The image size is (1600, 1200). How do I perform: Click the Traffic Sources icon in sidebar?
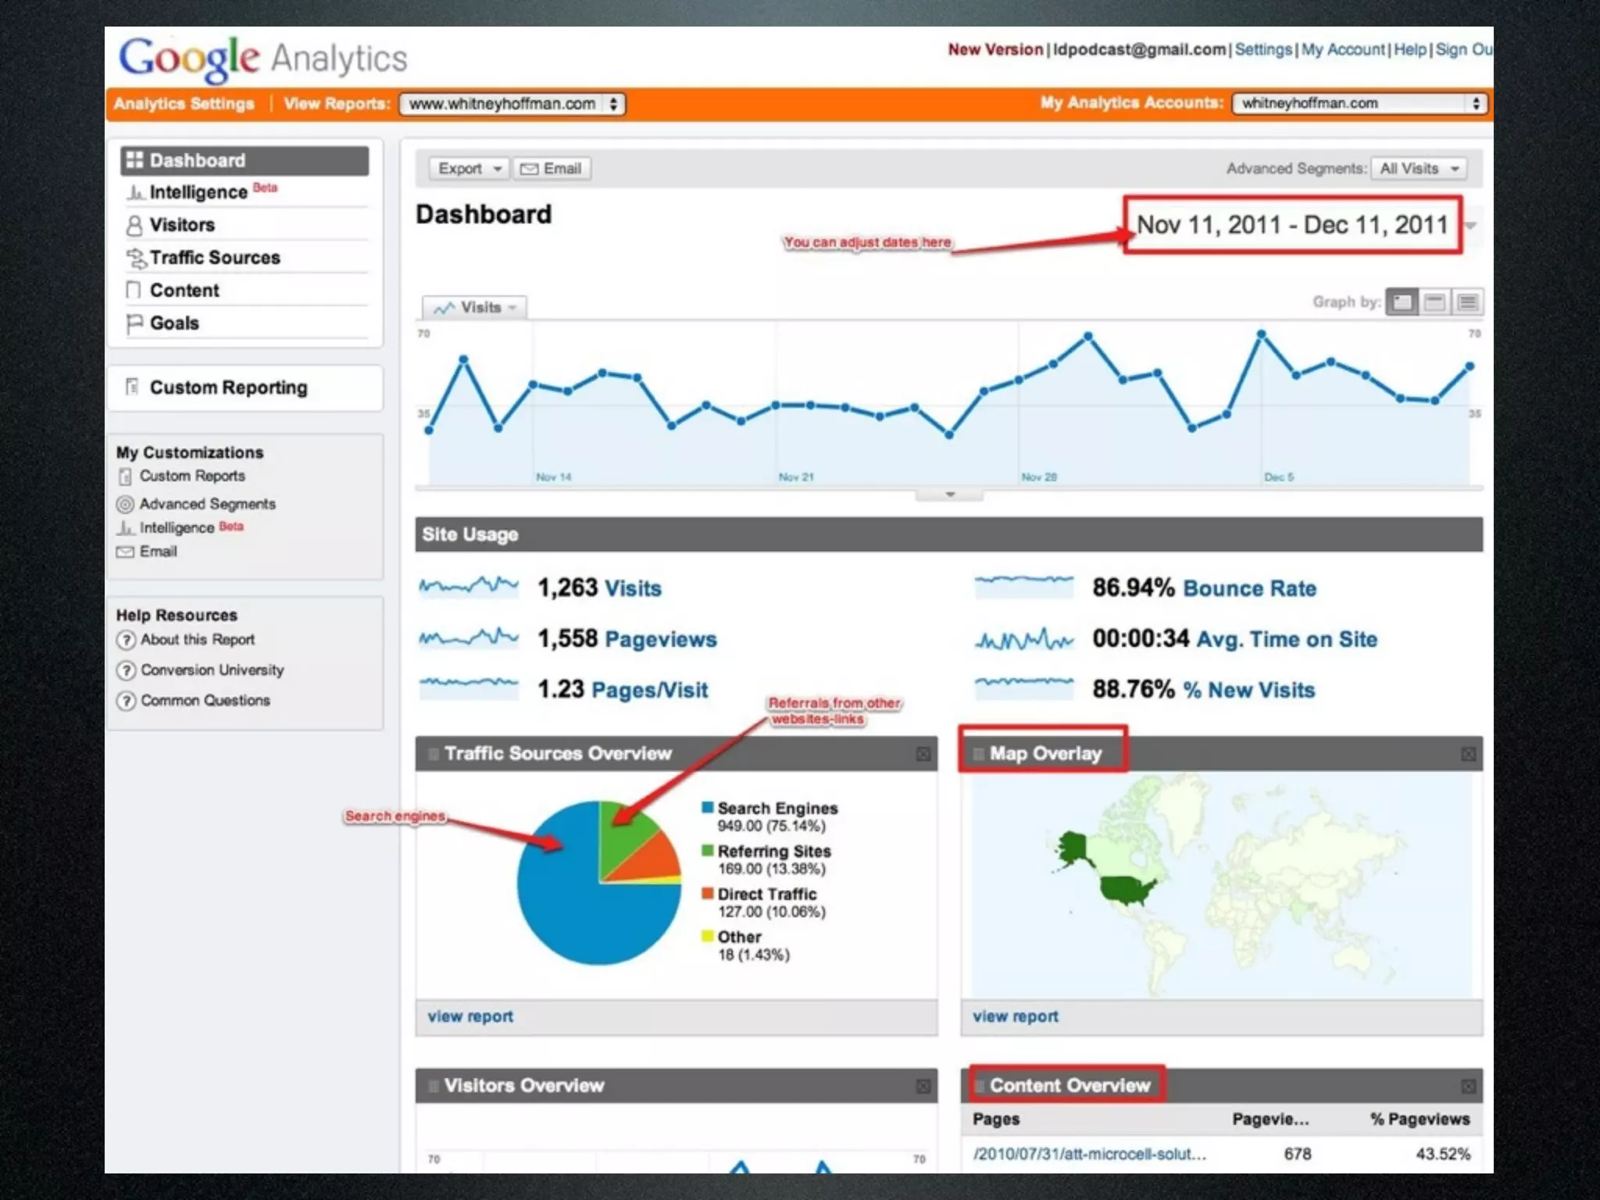[135, 258]
